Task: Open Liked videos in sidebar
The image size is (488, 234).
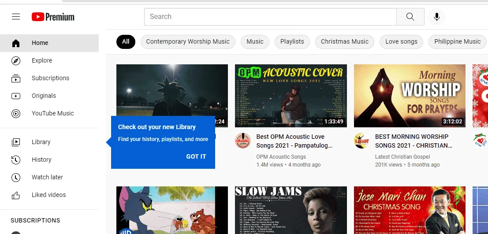Action: coord(49,195)
